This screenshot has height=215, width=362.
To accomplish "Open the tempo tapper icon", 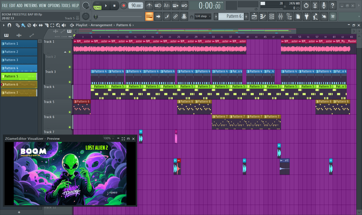I will tap(315, 16).
